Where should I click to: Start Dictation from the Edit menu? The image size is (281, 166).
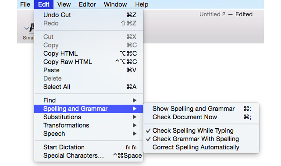(x=89, y=147)
